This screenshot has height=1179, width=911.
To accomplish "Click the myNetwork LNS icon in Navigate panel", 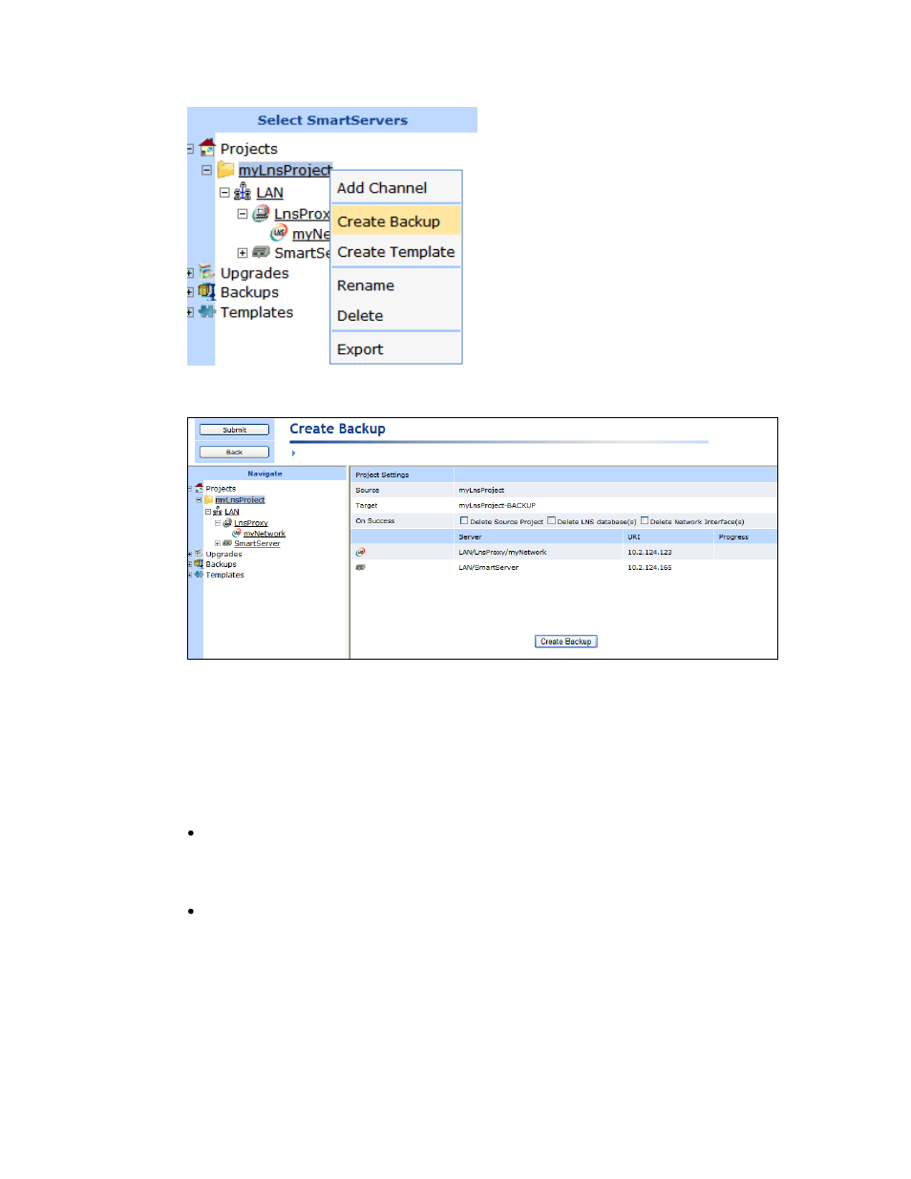I will 237,533.
